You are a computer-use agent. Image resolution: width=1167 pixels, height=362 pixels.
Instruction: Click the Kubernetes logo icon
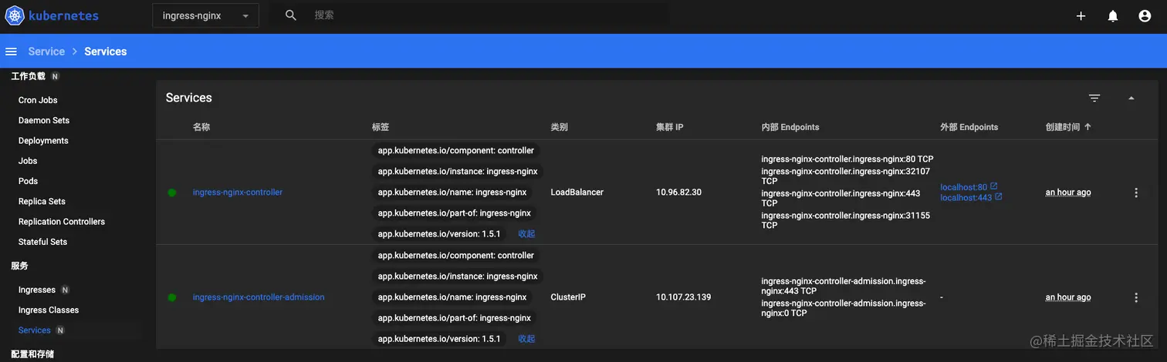coord(14,15)
